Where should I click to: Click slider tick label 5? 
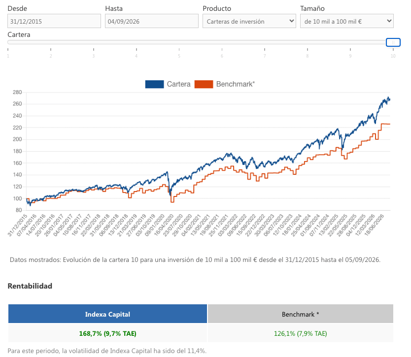(179, 56)
